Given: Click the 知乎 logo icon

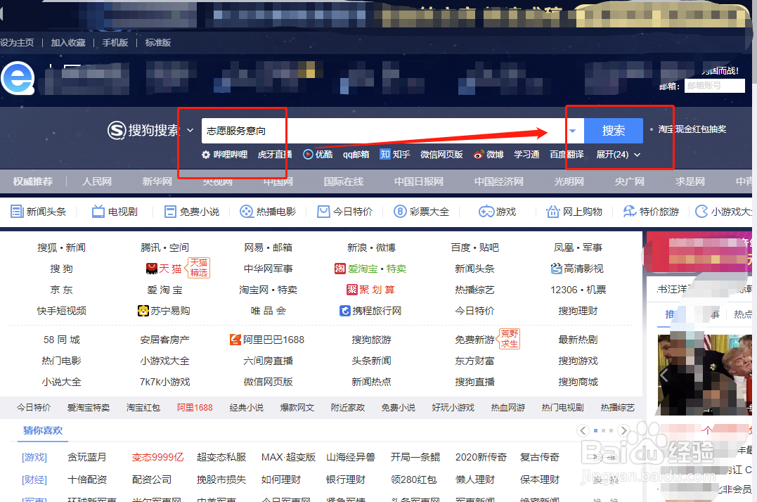Looking at the screenshot, I should (x=384, y=155).
